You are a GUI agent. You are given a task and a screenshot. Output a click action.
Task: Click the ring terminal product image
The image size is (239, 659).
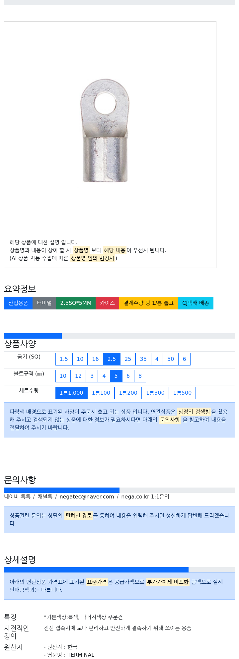[x=105, y=130]
